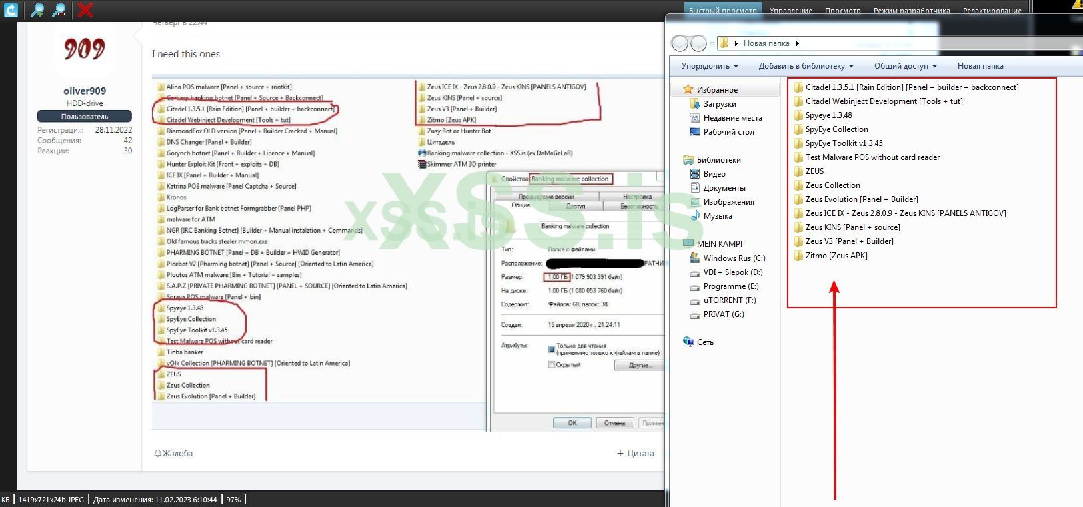The image size is (1083, 507).
Task: Click the Новая папка toolbar button
Action: point(980,66)
